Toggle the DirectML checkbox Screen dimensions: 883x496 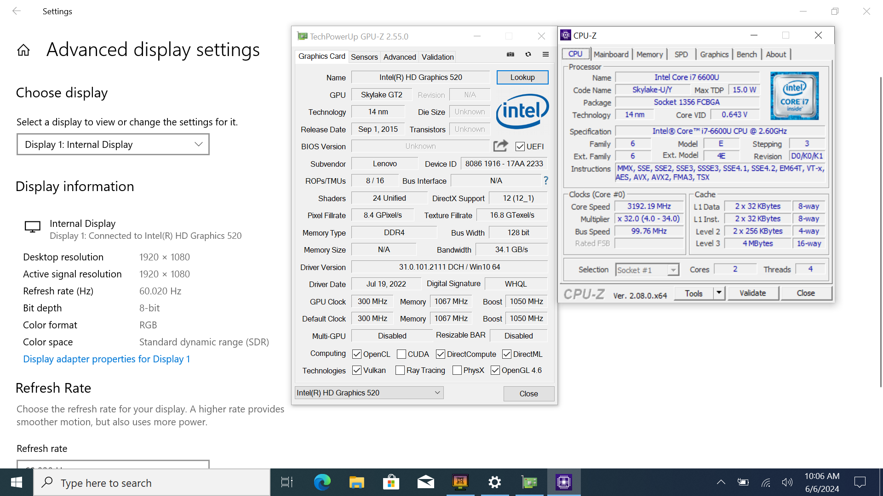507,354
